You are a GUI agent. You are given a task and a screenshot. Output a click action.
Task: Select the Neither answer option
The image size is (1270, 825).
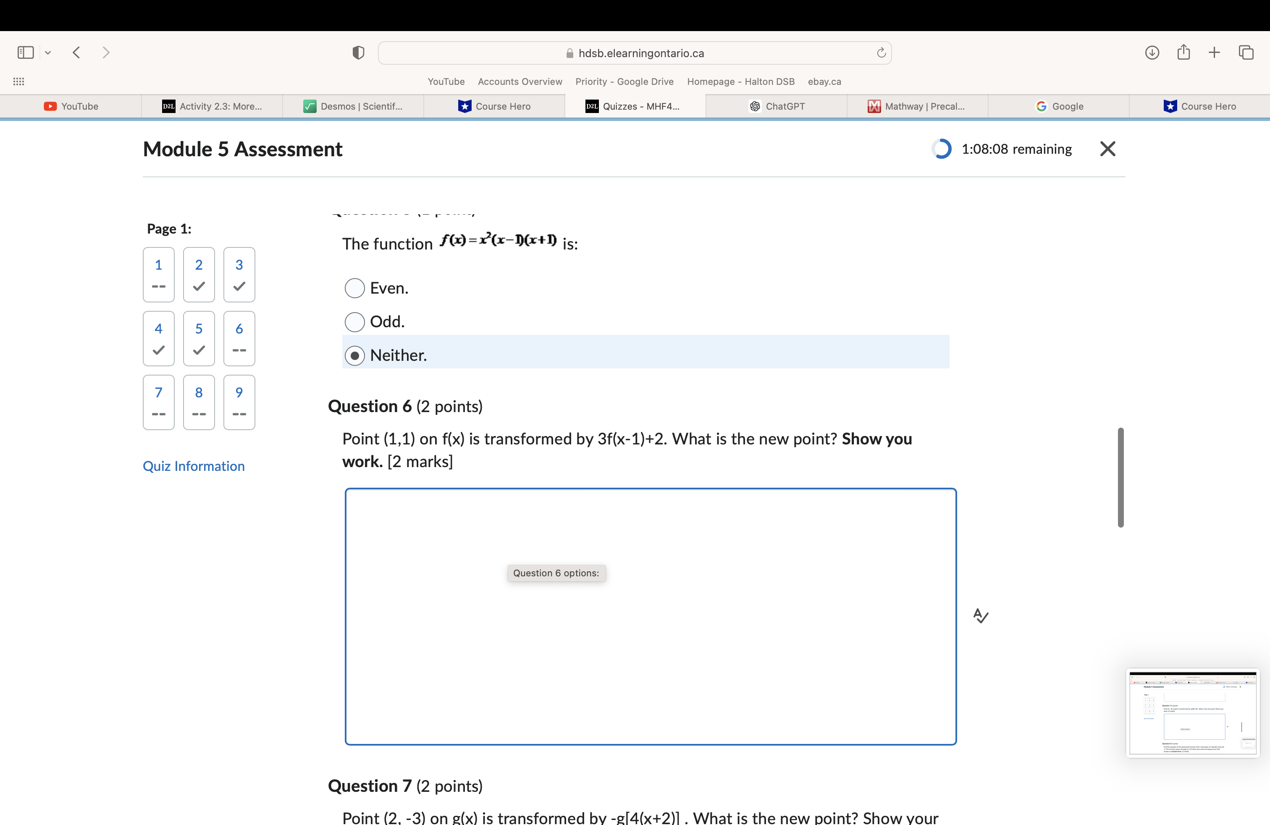[355, 355]
